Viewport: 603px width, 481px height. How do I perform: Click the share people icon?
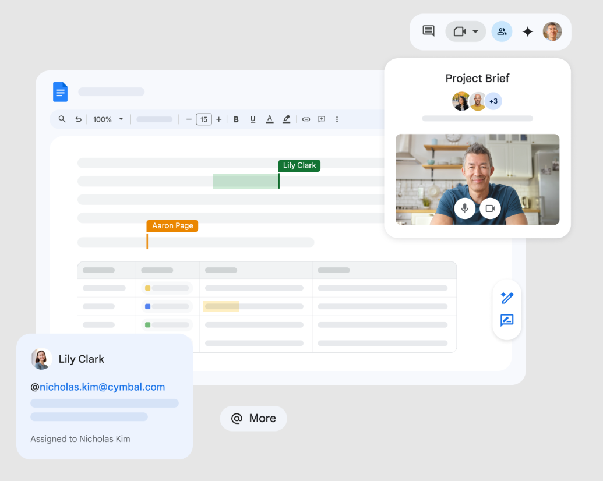click(502, 31)
